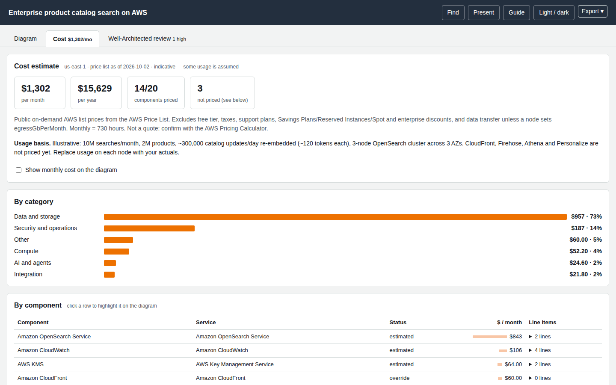Expand the 2 lines for Amazon OpenSearch Service
Screen dimensions: 616x385
(x=540, y=337)
